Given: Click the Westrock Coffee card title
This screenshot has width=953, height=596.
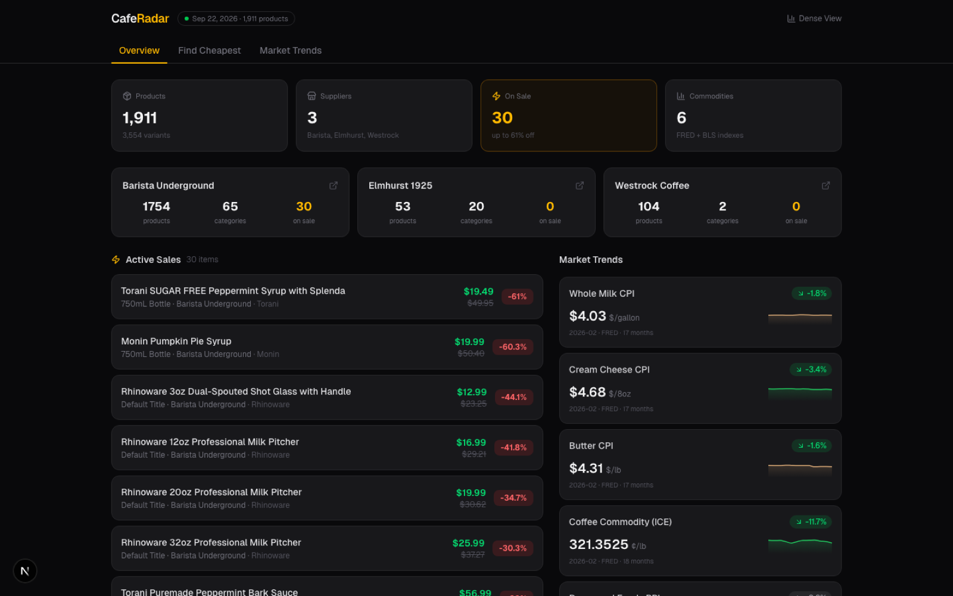Looking at the screenshot, I should (652, 186).
